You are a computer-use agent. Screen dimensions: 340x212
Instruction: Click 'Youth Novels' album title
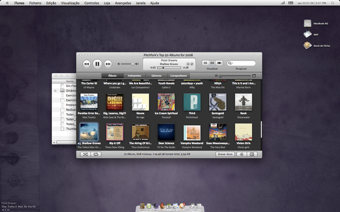point(166,83)
